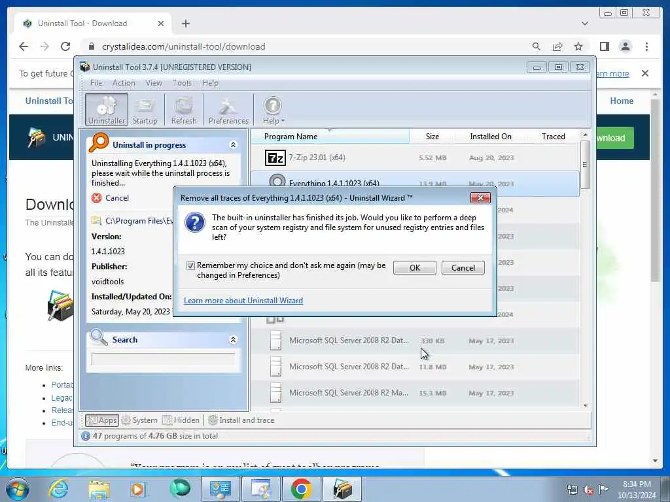Open the Action menu
This screenshot has width=670, height=502.
[x=124, y=83]
